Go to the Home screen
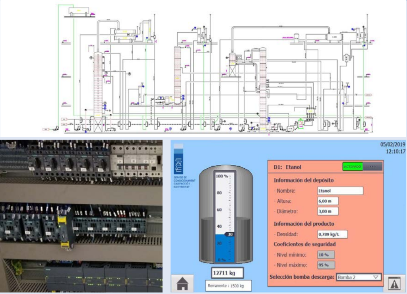This screenshot has width=407, height=294. [182, 283]
